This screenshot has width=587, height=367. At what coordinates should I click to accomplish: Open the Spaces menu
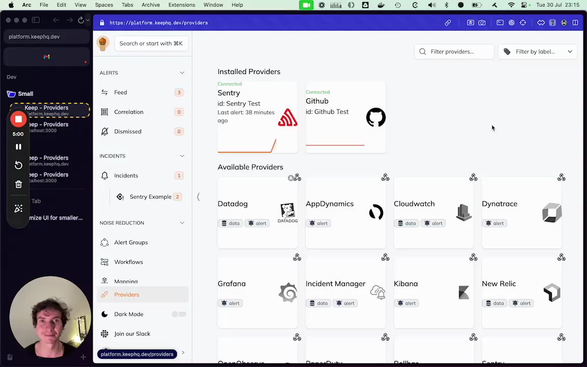point(104,5)
